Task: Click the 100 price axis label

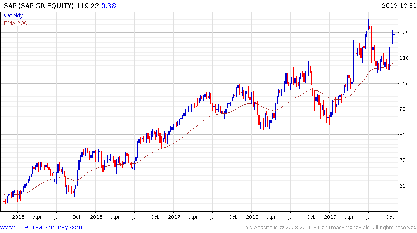Action: tap(404, 83)
